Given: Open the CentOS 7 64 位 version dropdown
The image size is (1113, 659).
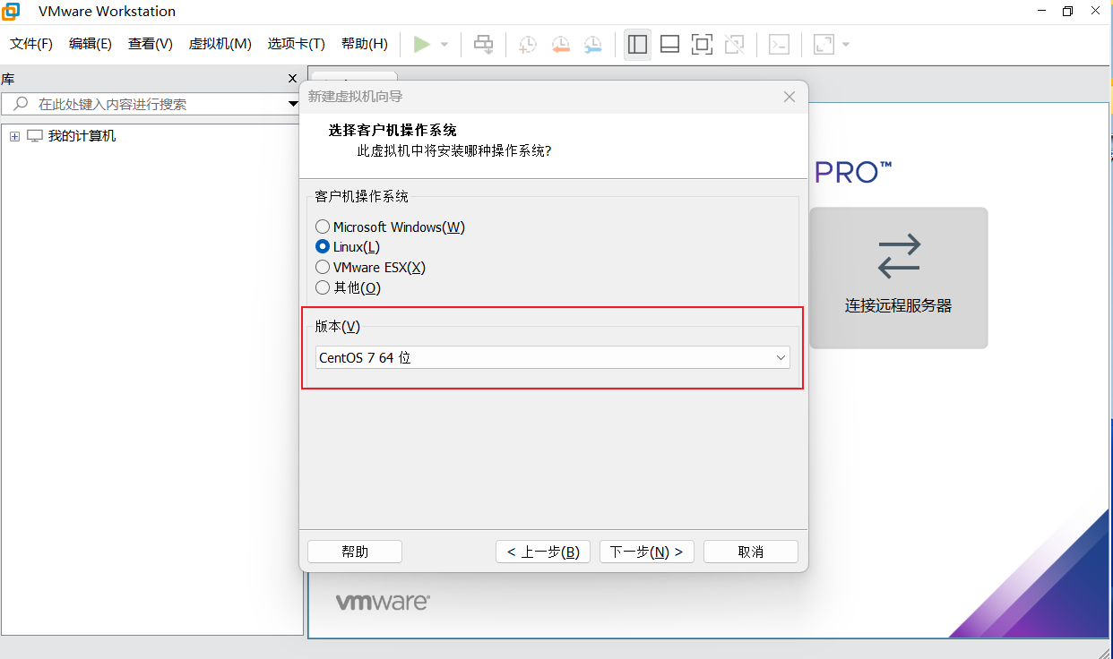Looking at the screenshot, I should coord(552,357).
